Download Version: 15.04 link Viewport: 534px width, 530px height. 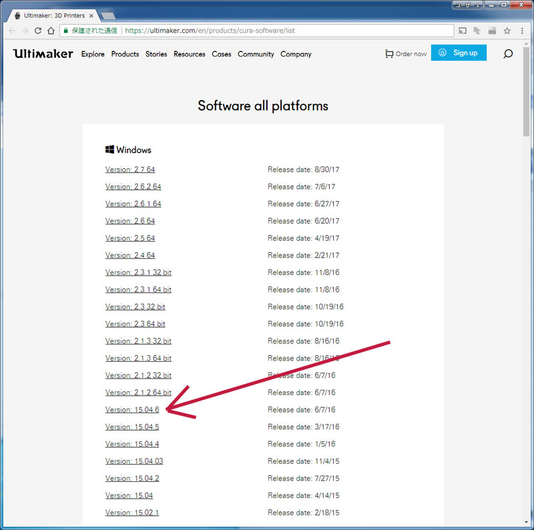click(x=129, y=495)
